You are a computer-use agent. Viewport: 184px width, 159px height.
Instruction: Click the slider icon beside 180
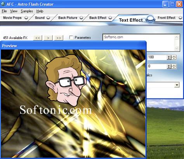169,57
